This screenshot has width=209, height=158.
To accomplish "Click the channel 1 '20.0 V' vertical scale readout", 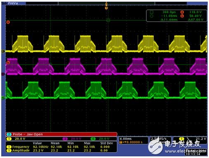I will 20,139.
